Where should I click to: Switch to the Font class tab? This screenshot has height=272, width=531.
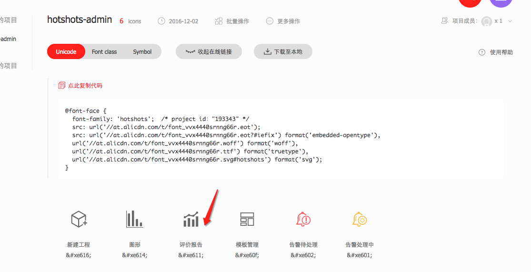click(104, 52)
